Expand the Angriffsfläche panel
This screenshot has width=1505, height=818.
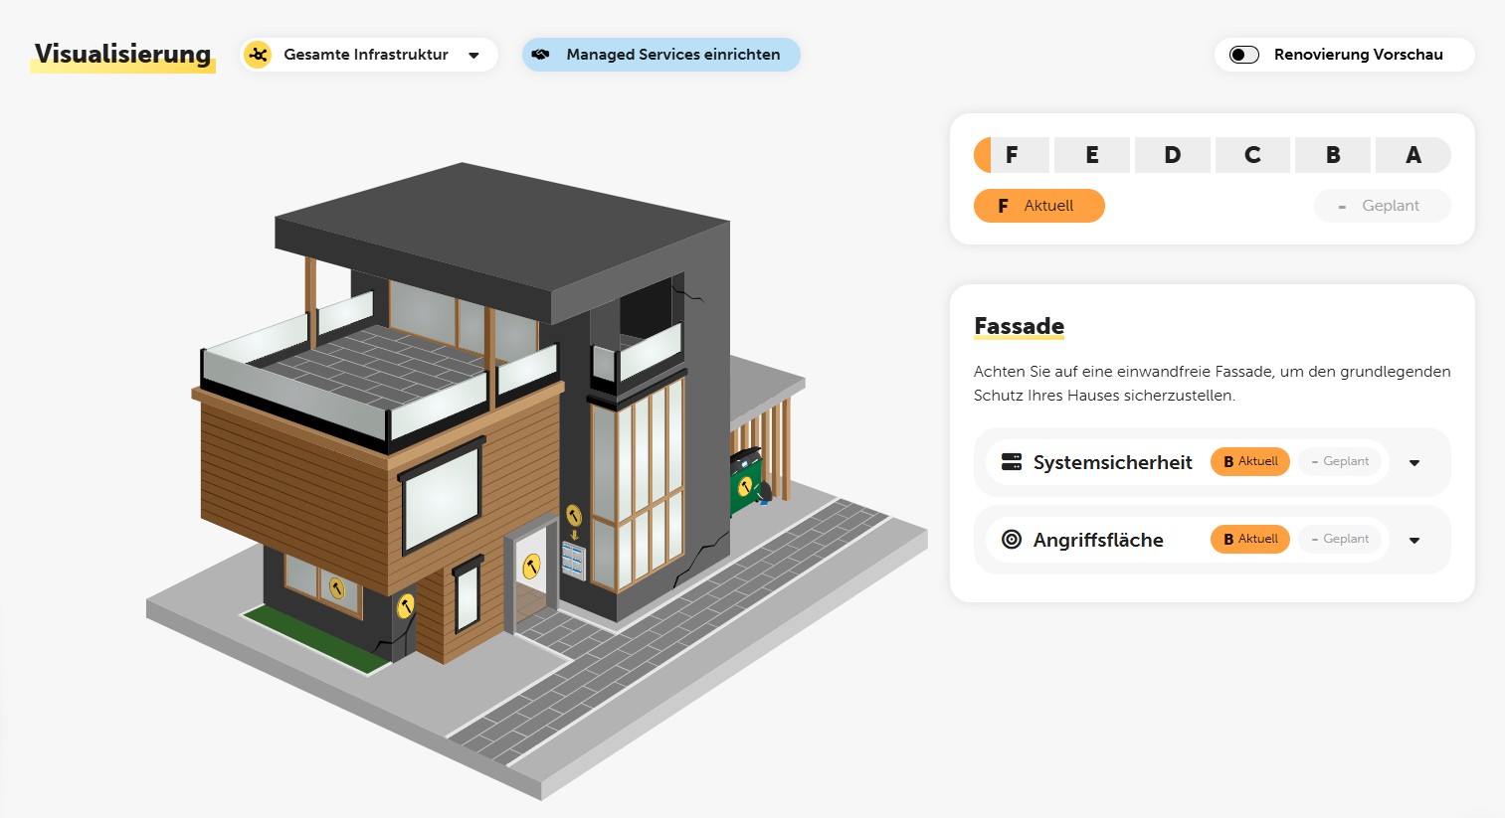pos(1413,540)
